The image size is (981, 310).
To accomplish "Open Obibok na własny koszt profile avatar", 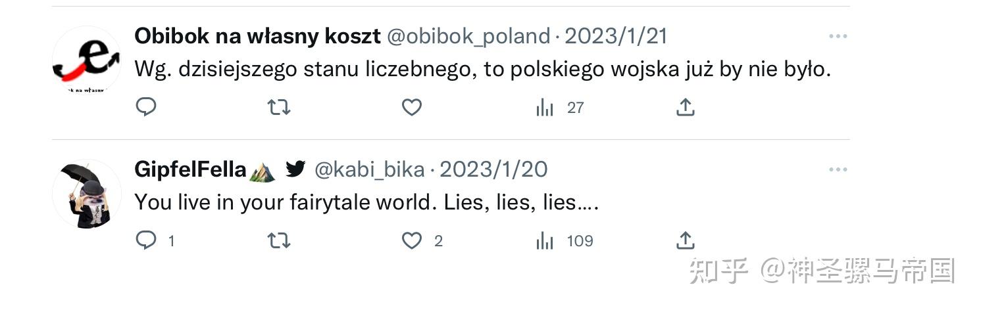I will pyautogui.click(x=86, y=60).
